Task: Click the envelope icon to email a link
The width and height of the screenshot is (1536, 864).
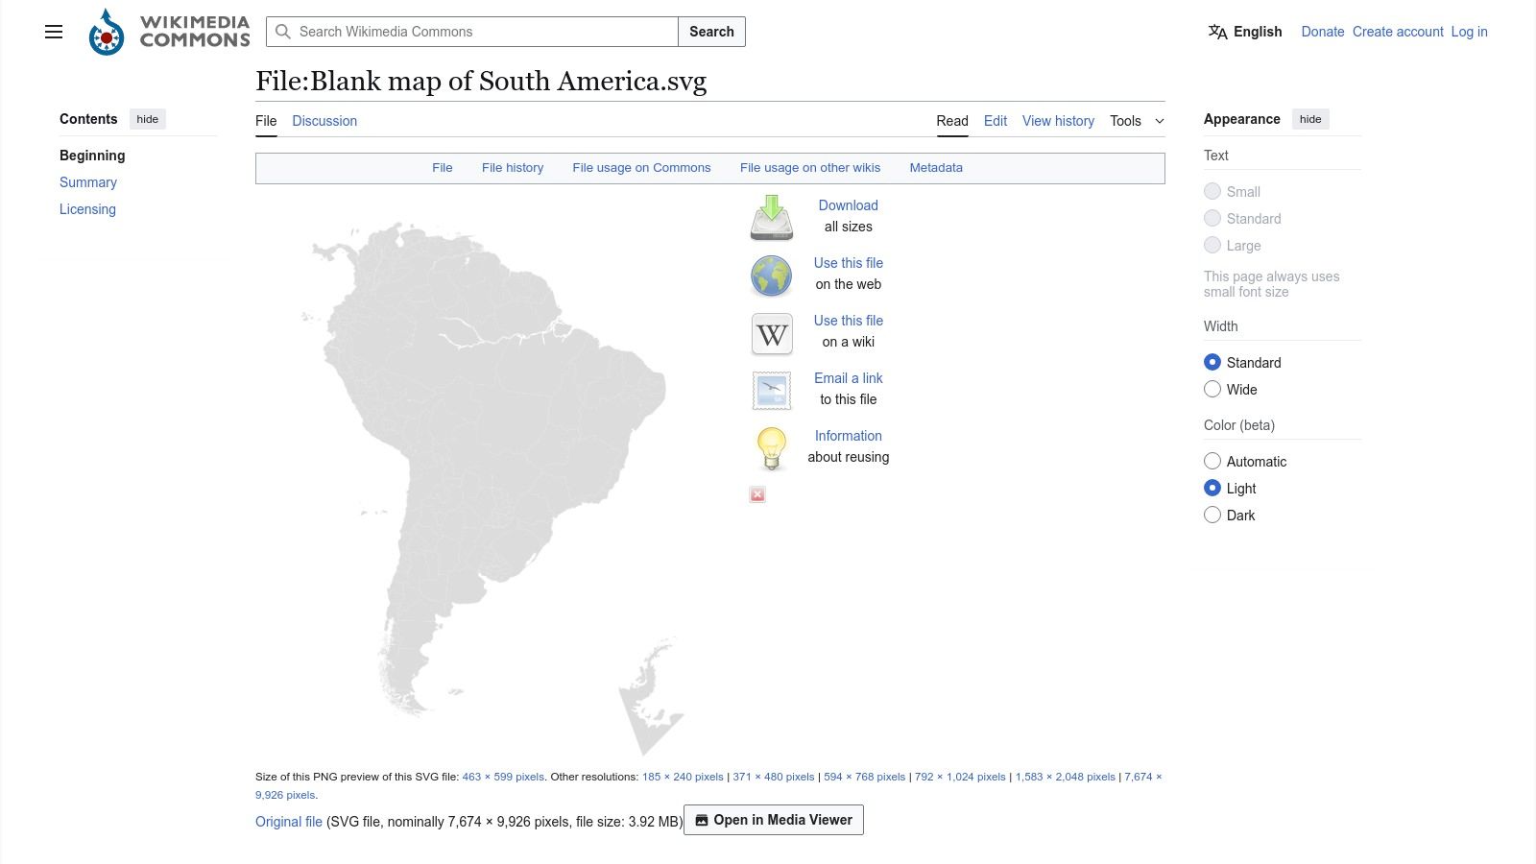Action: click(771, 391)
